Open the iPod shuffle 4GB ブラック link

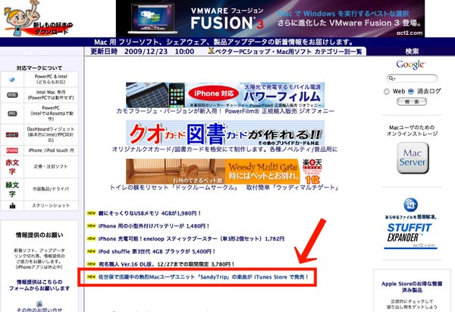(x=157, y=251)
